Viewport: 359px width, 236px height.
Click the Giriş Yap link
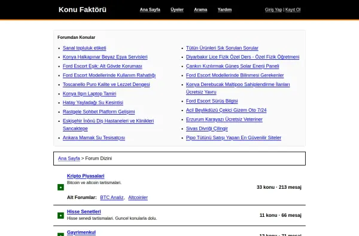coord(273,10)
